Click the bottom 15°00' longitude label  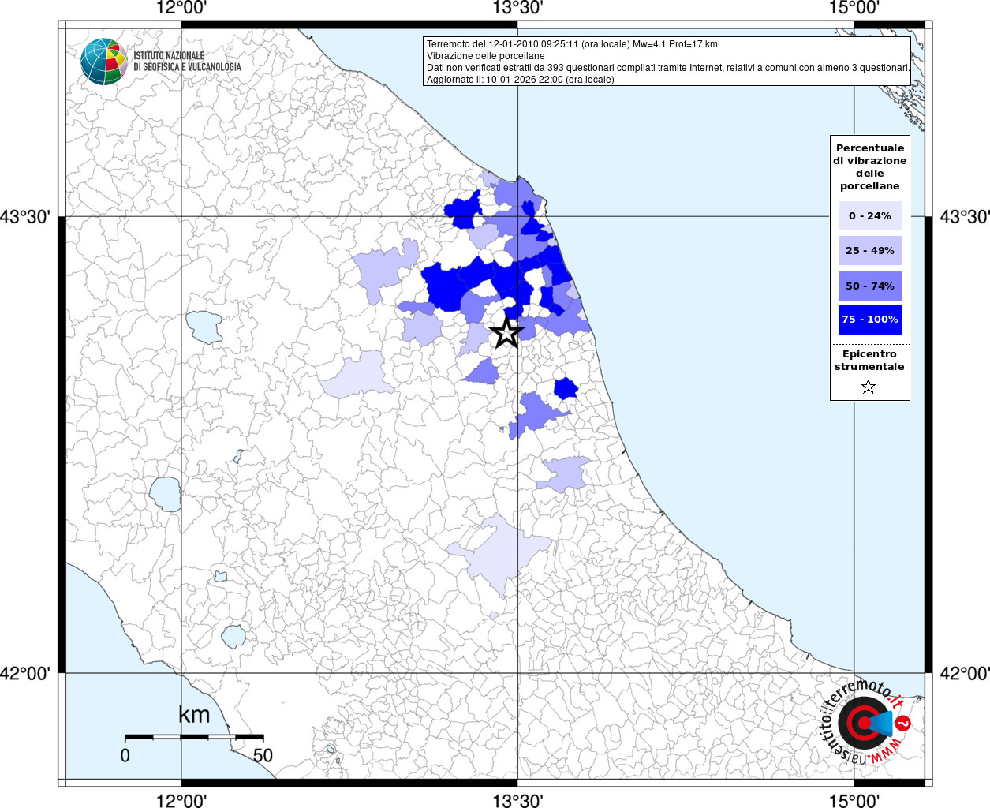(x=854, y=801)
